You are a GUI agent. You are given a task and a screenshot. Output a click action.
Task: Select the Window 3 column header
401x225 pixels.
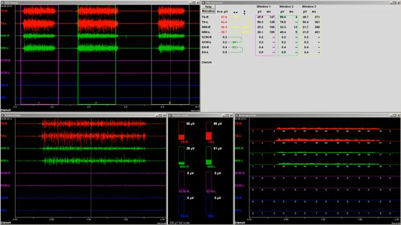(x=309, y=6)
